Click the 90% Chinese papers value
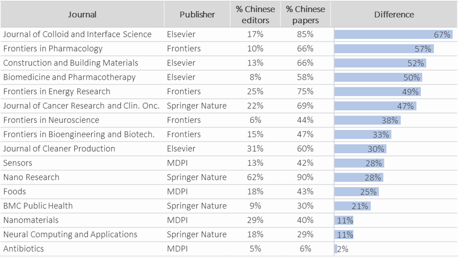Image resolution: width=458 pixels, height=260 pixels. click(x=305, y=177)
